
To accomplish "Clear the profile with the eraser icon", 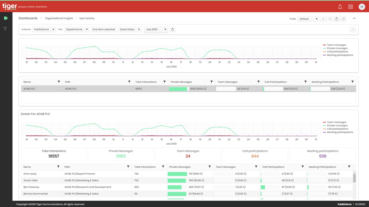I will click(343, 19).
